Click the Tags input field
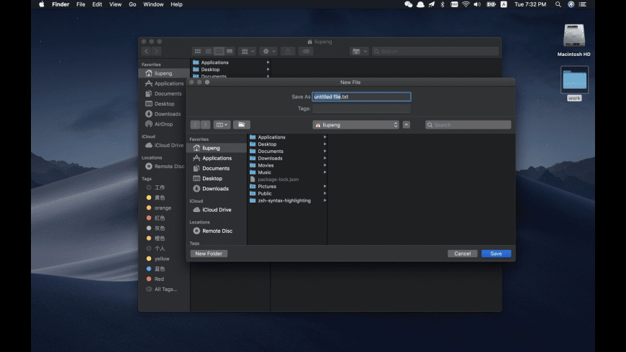Viewport: 626px width, 352px height. coord(361,108)
